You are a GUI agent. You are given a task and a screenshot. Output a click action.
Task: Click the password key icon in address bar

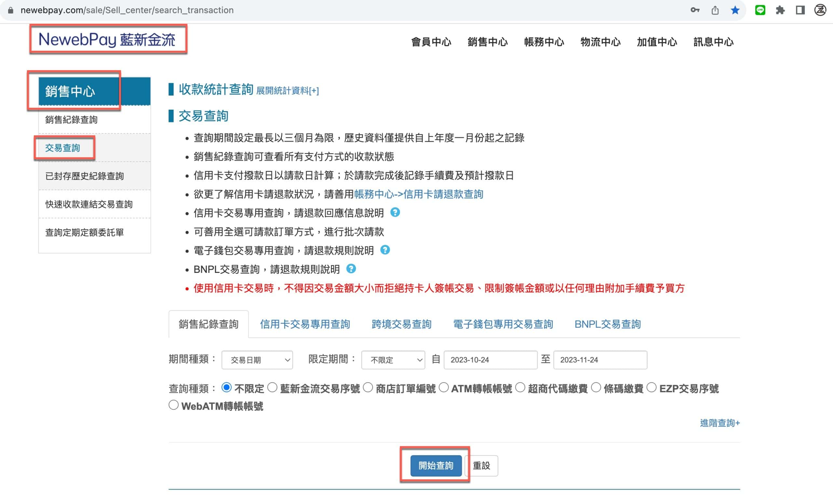(x=695, y=10)
